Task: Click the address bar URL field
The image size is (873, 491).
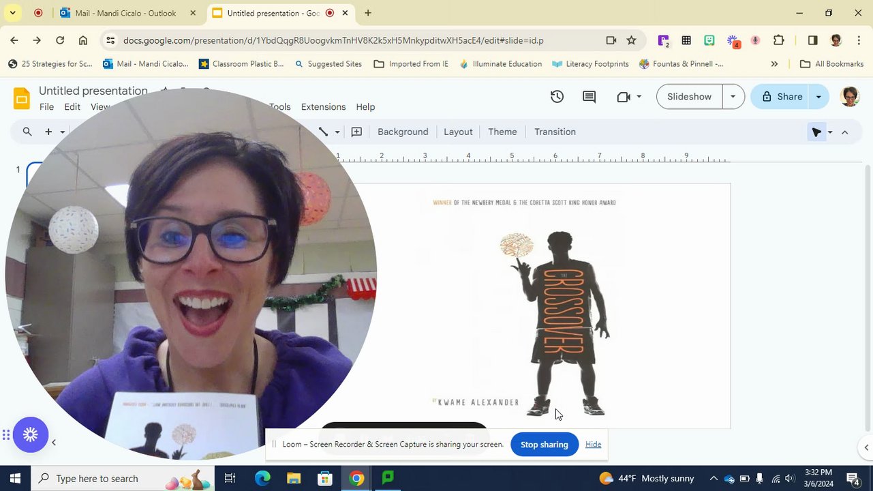Action: (x=333, y=40)
